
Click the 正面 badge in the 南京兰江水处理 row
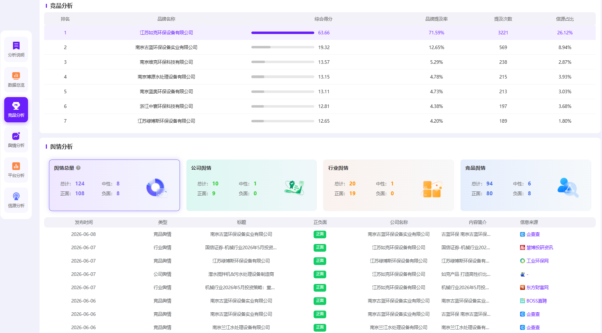(x=320, y=328)
